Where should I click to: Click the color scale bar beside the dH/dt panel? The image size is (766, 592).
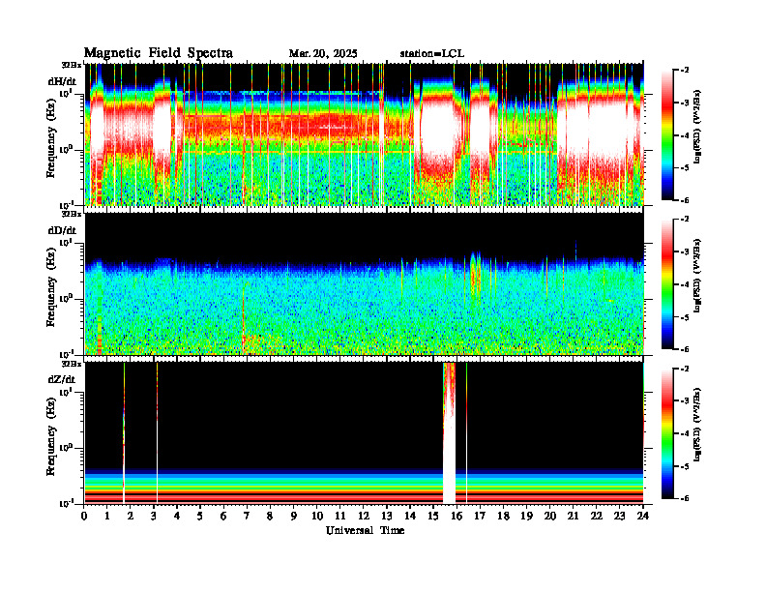point(667,134)
